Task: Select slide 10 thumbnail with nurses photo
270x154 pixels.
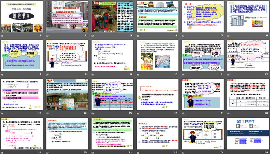Action: coord(157,55)
